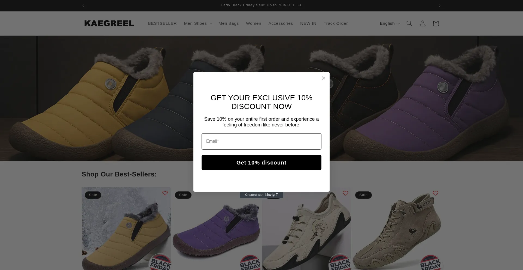
Task: Expand the Men Shoes dropdown menu
Action: 198,23
